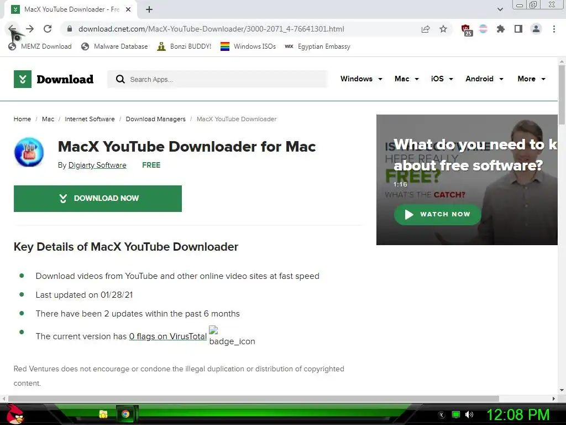Open the MEMZ Download bookmark

coord(40,46)
